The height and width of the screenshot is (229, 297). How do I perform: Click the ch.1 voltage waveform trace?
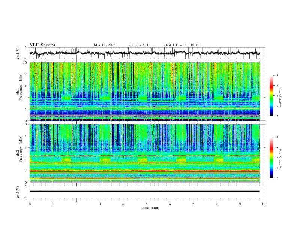tap(144, 53)
